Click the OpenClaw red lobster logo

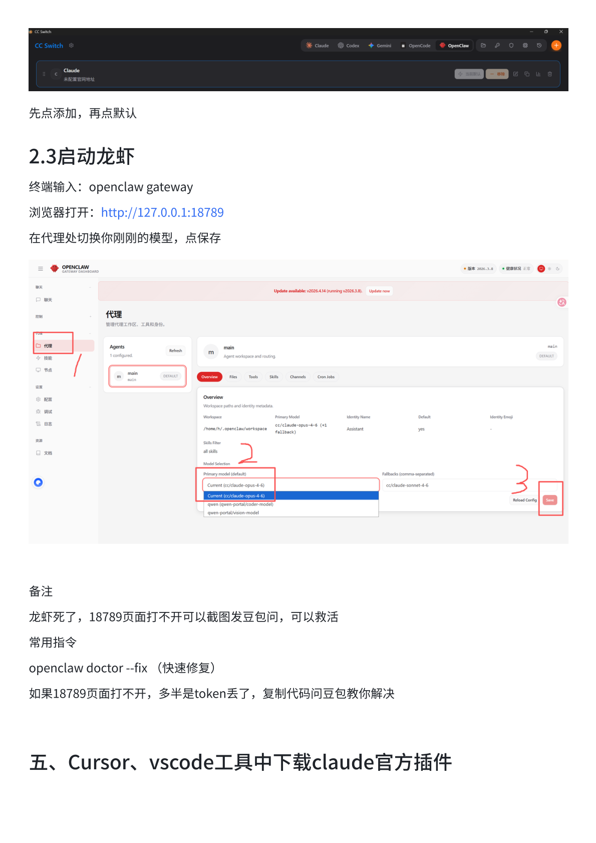pyautogui.click(x=55, y=269)
